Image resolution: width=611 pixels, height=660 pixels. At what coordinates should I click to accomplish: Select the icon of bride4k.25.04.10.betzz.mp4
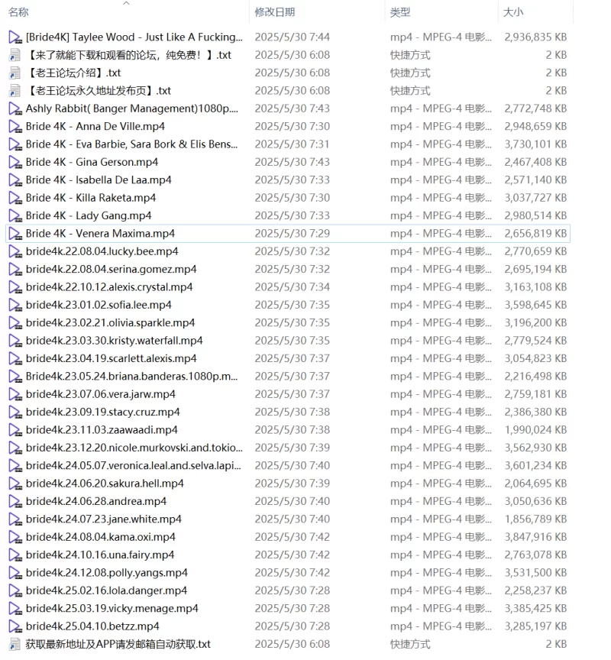(15, 626)
